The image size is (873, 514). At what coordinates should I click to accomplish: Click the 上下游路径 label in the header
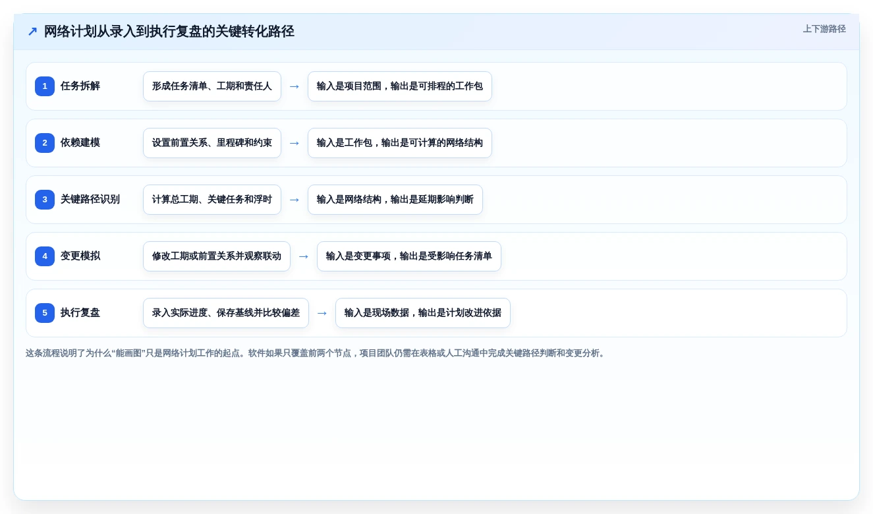point(824,29)
